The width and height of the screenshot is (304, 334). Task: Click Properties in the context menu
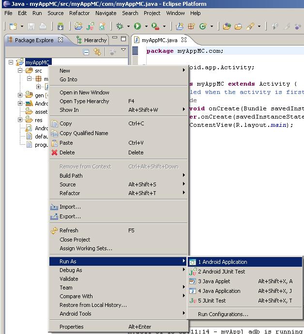click(x=72, y=327)
